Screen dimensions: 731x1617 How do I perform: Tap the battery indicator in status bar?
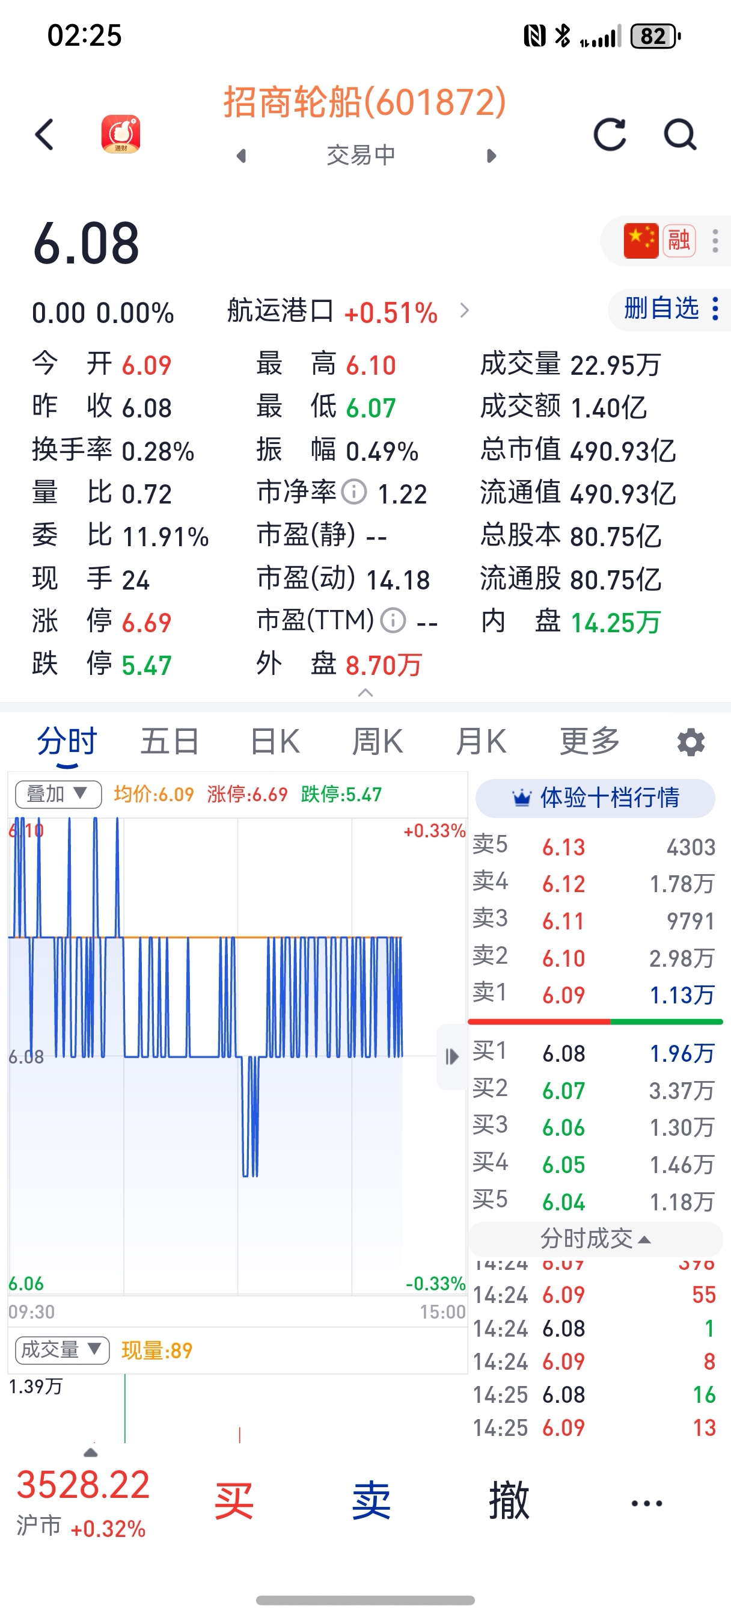point(655,35)
